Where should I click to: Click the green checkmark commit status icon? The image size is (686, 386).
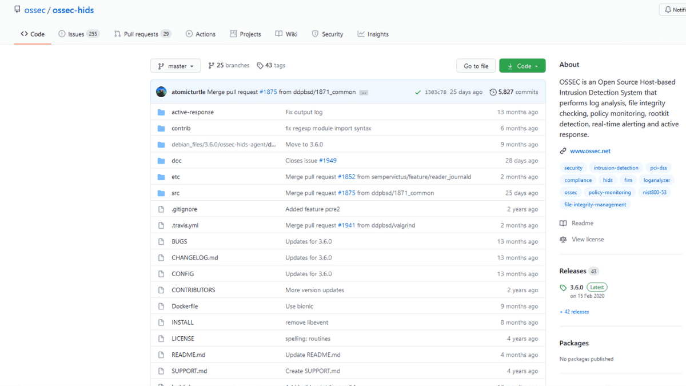tap(418, 92)
